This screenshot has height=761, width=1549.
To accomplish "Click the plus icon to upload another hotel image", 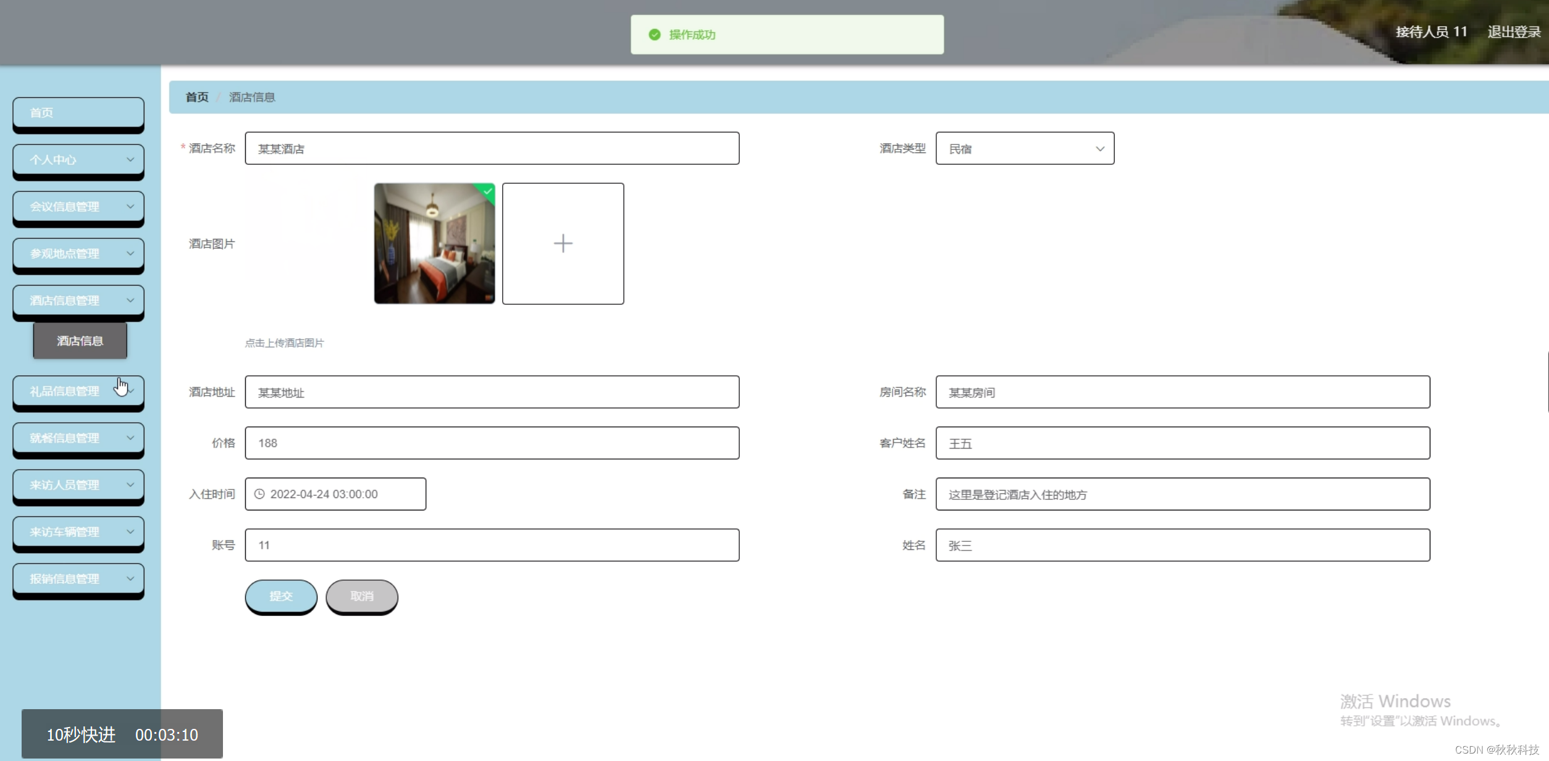I will 563,243.
